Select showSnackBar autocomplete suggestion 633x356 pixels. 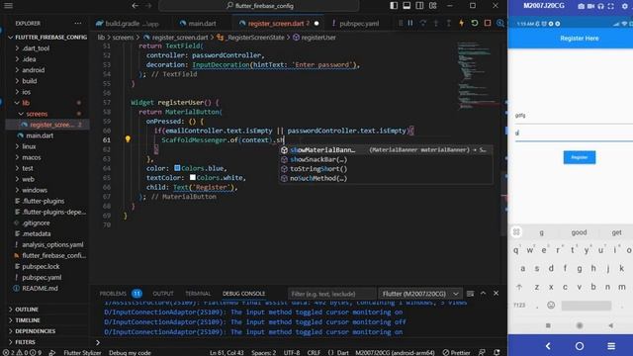point(386,159)
